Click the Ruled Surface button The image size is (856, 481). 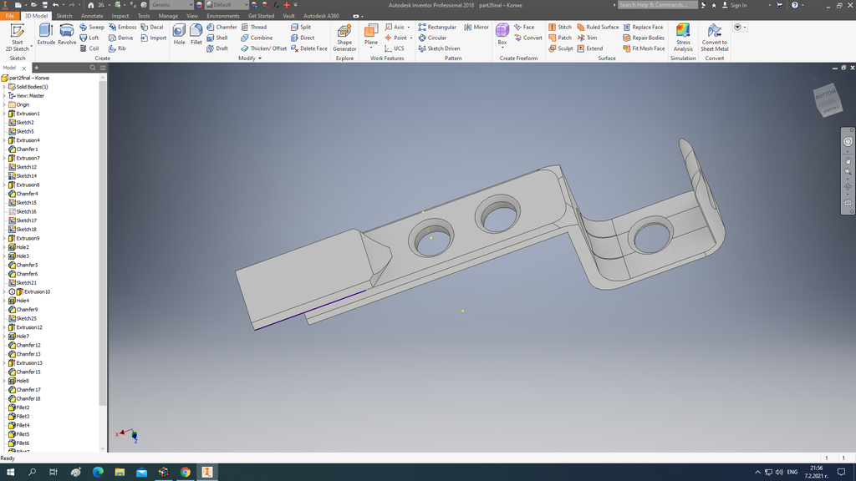[x=598, y=27]
